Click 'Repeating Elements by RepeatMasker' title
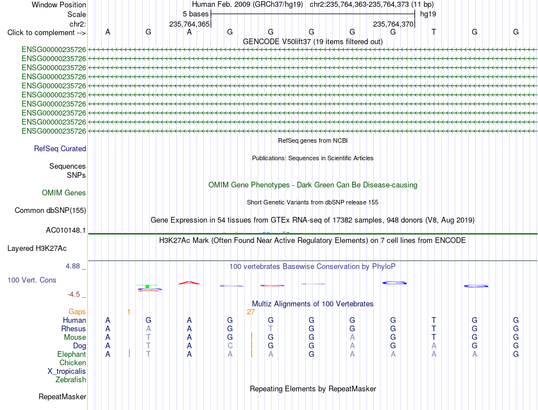Screen dimensions: 538x410 coord(313,388)
